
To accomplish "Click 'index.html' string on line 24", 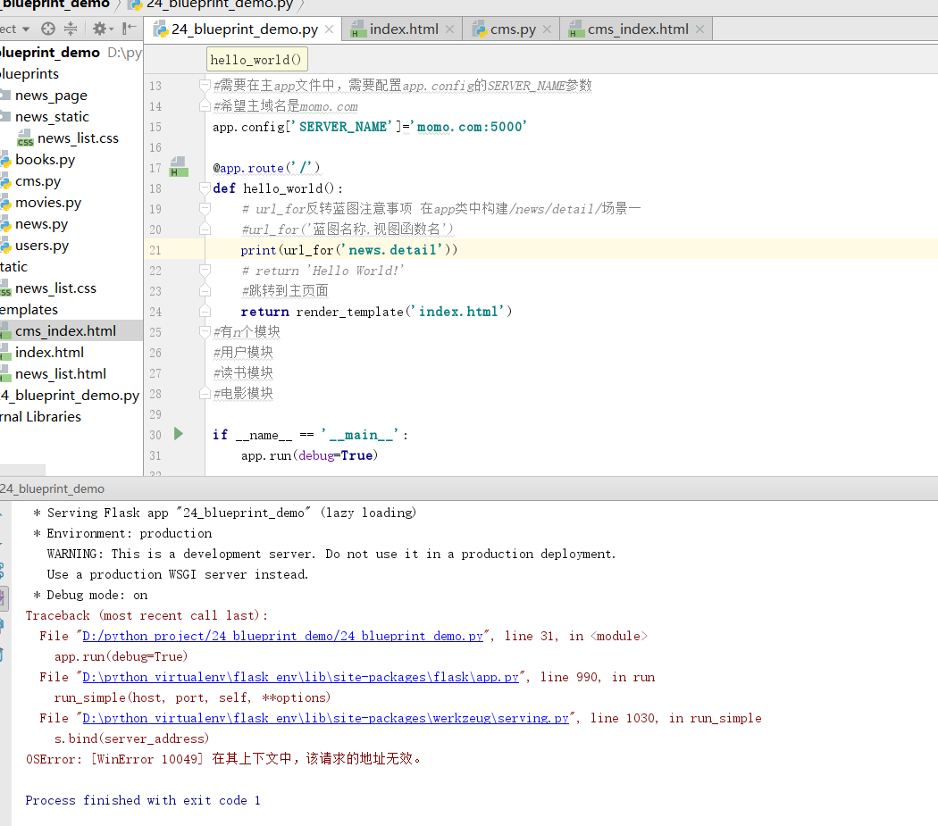I will click(x=457, y=312).
